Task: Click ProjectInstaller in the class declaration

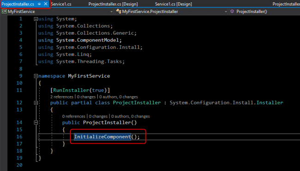Action: pos(137,103)
